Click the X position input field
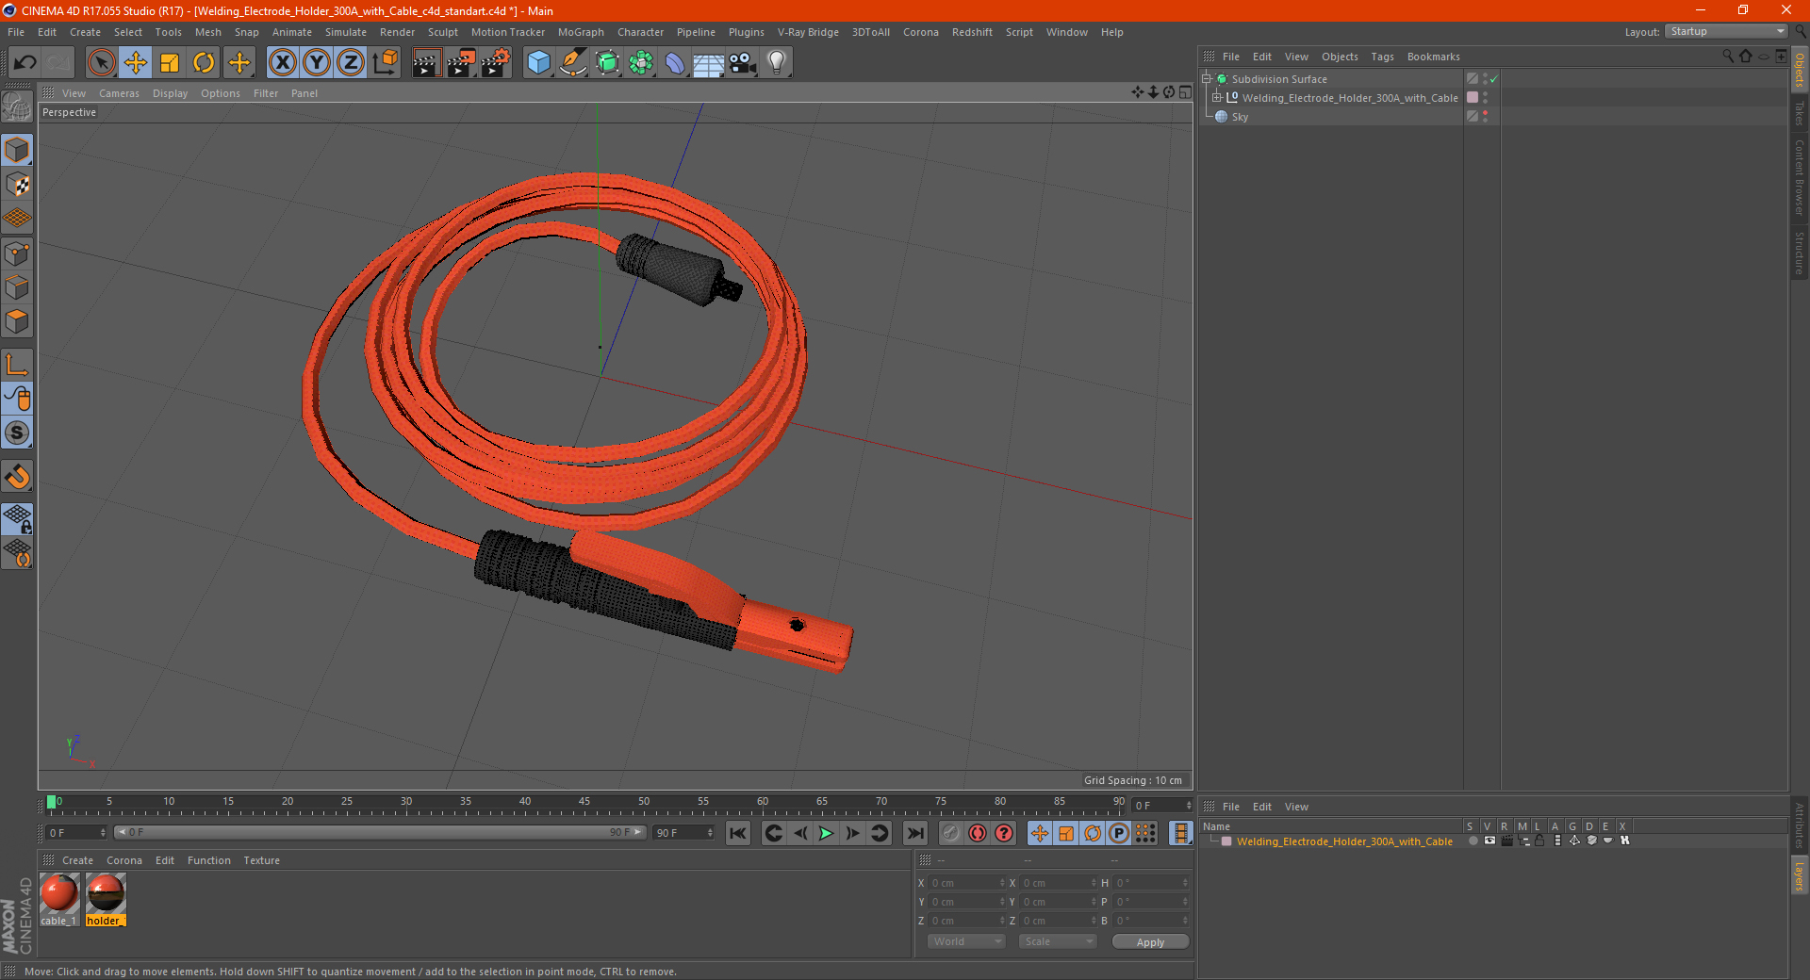The width and height of the screenshot is (1810, 980). pos(964,883)
